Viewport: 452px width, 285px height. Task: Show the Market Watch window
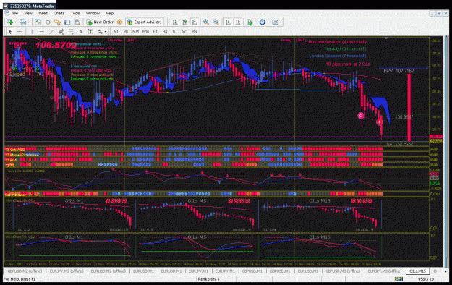coord(38,22)
